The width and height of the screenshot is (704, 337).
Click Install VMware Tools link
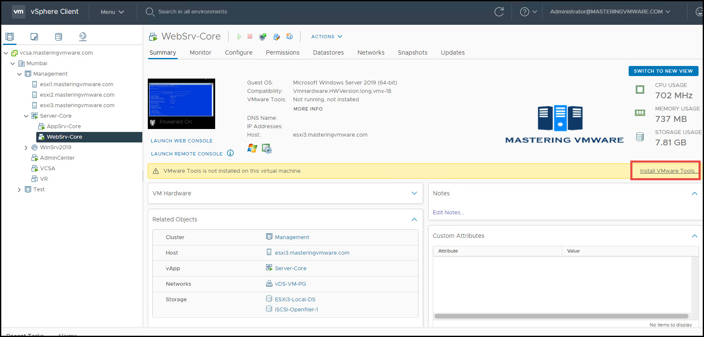[669, 171]
